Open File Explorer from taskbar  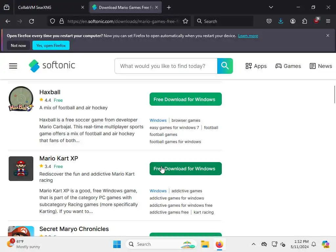(205, 244)
